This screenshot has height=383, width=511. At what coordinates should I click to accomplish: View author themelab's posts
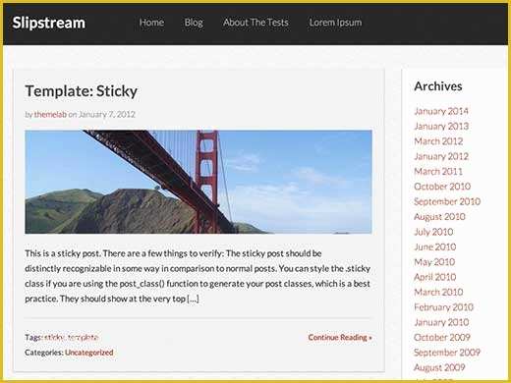point(50,114)
